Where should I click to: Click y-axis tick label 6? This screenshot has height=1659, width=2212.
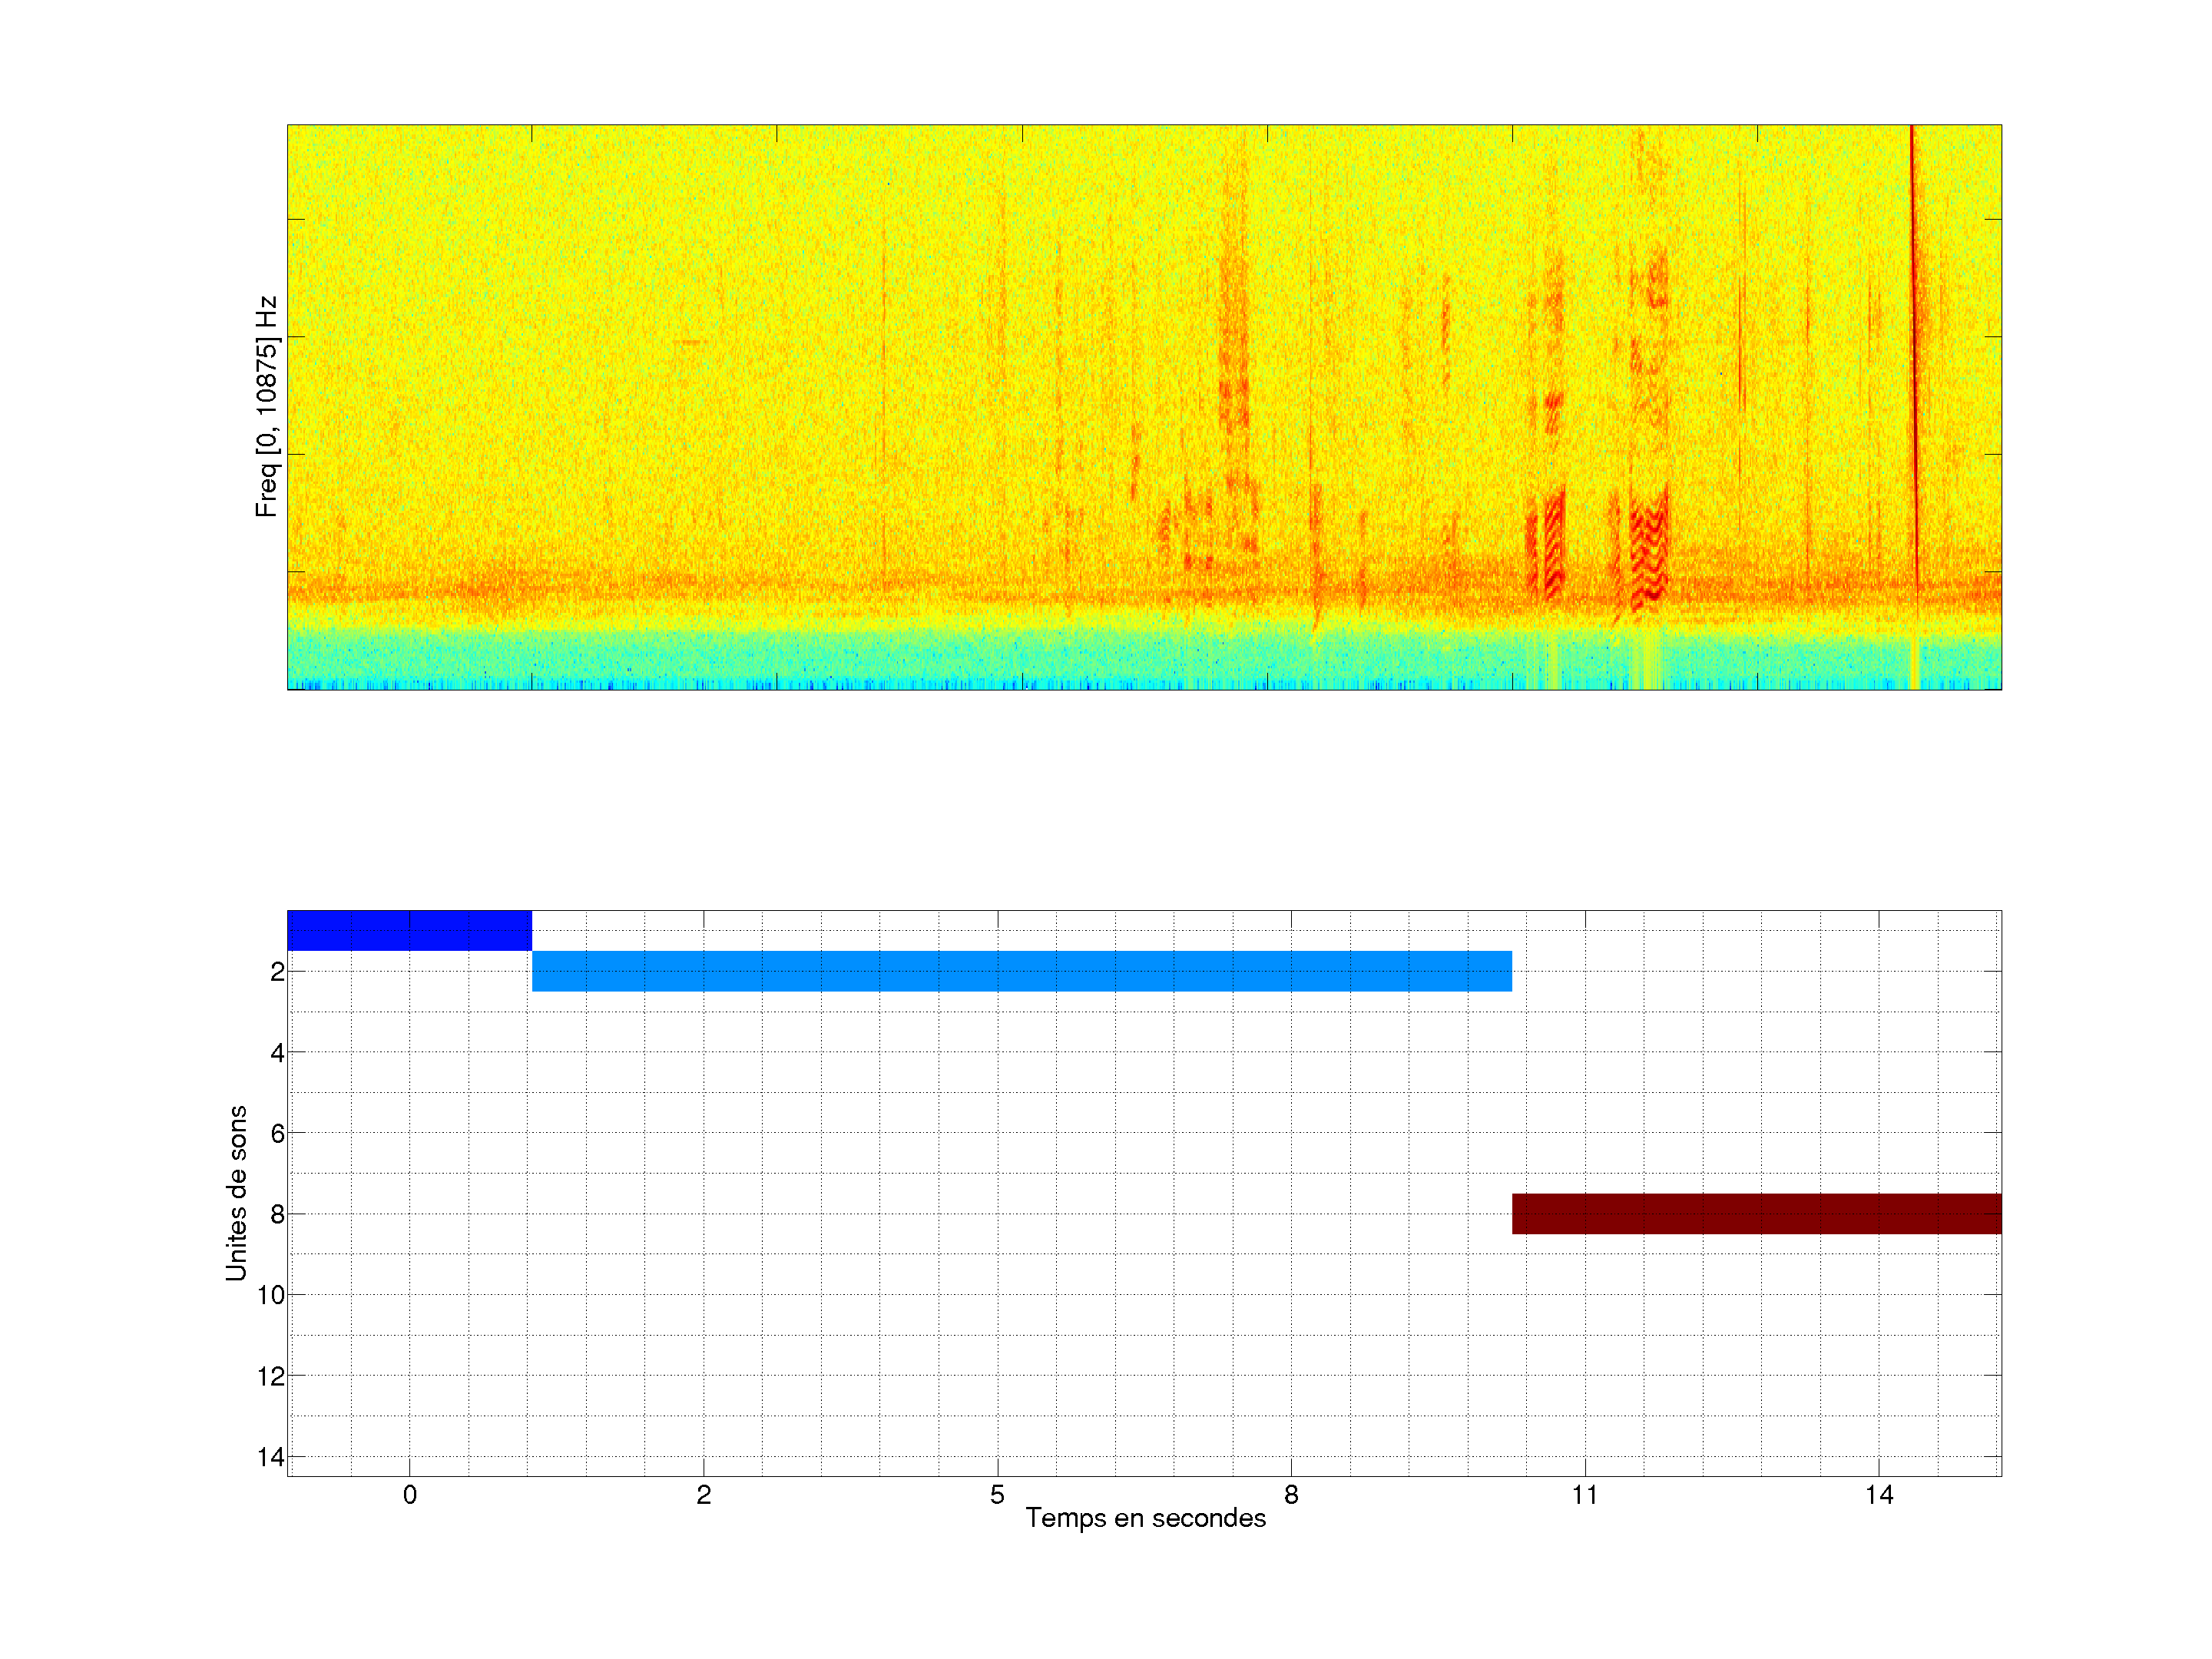(277, 1134)
